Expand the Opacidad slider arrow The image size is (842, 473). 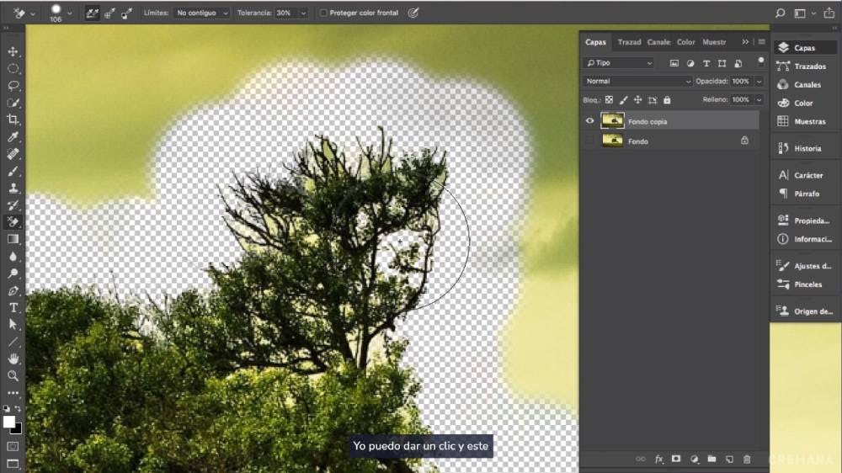759,82
